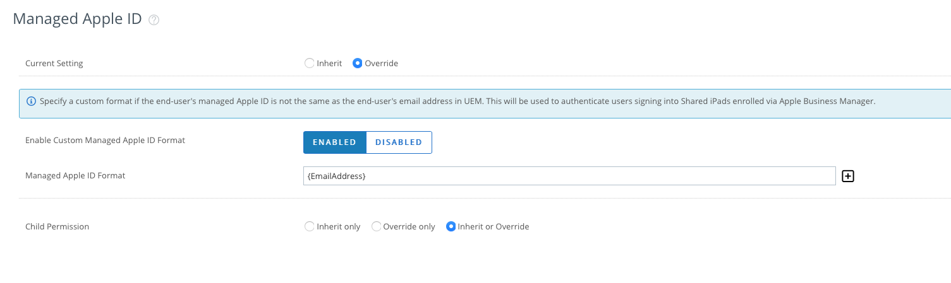Click the 'Inherit only' label text
The height and width of the screenshot is (283, 951).
click(x=339, y=226)
